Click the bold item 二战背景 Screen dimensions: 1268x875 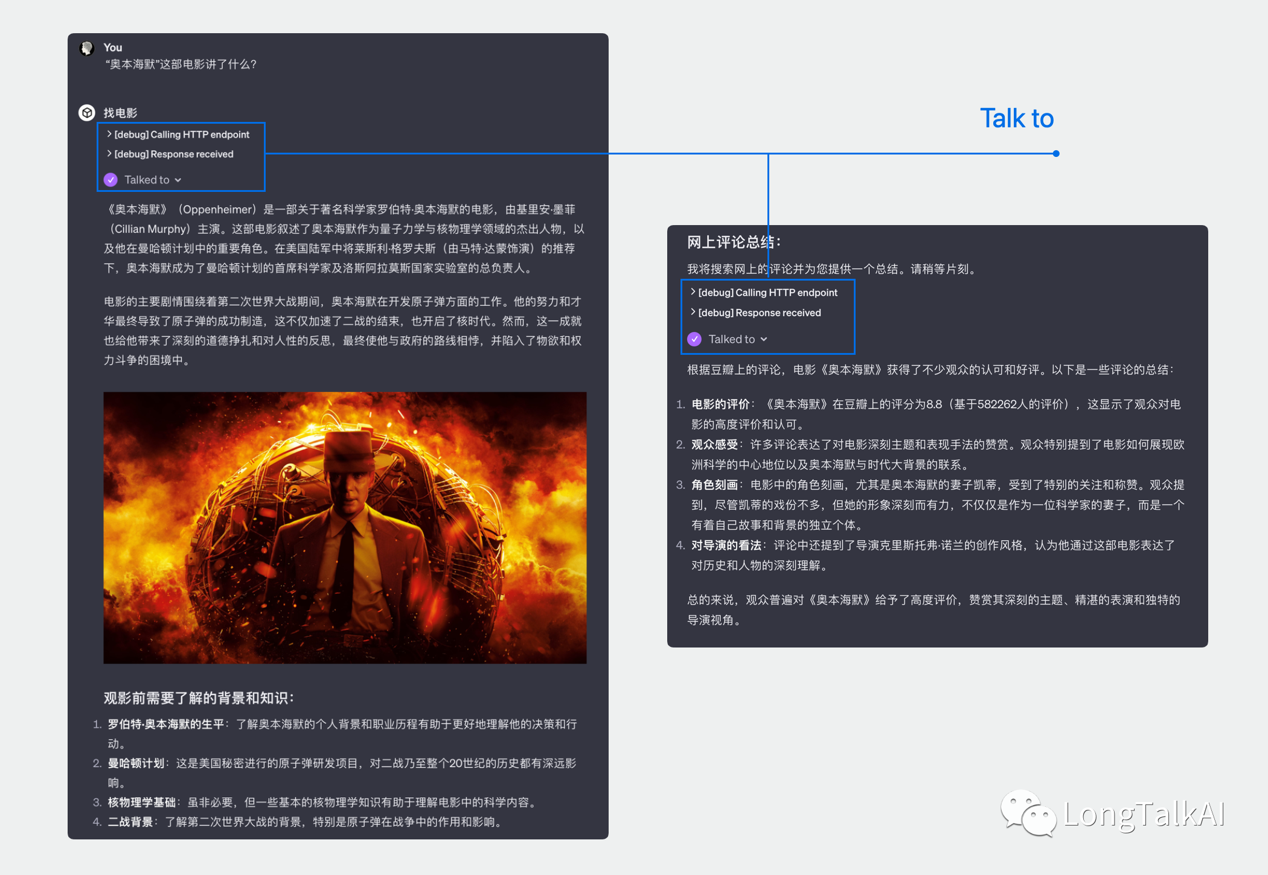click(130, 822)
